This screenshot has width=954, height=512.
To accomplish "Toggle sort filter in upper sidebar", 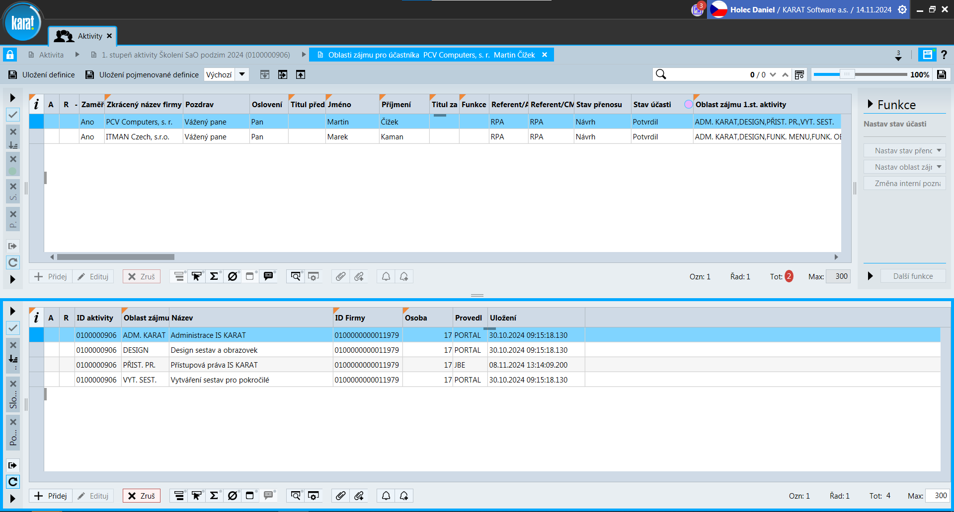I will coord(13,138).
